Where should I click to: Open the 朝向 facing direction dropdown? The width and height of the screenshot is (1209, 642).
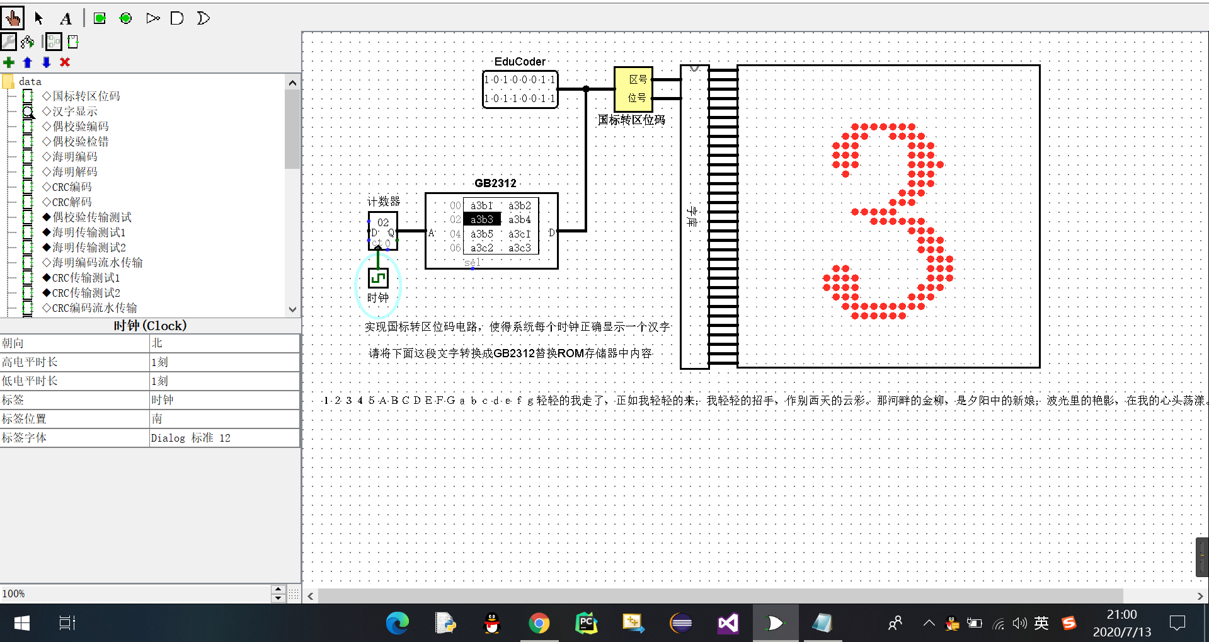point(224,343)
